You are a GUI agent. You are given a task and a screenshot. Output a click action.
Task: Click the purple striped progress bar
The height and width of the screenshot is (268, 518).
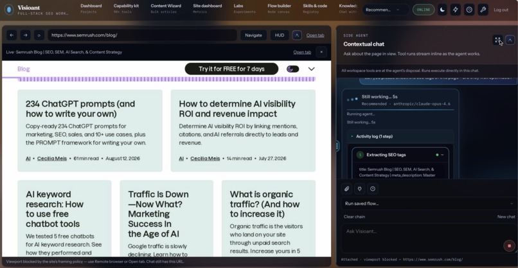click(166, 79)
